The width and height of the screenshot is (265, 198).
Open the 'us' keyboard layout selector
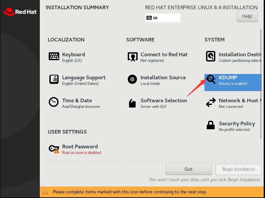pos(163,18)
